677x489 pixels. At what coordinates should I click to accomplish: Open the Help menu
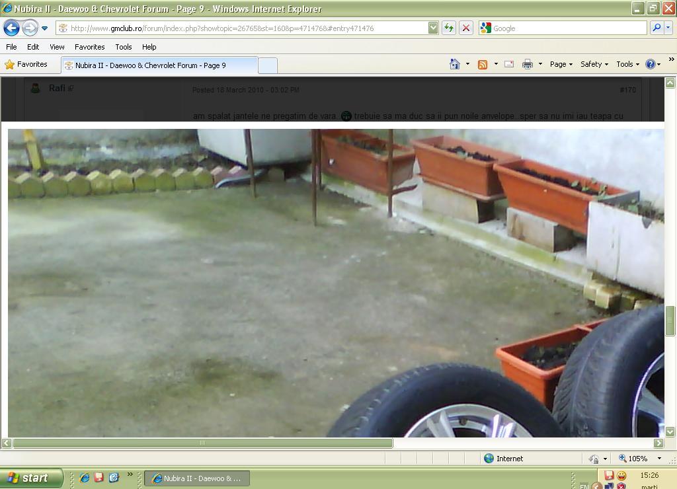click(x=149, y=47)
